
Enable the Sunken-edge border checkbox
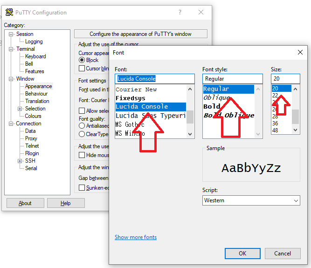click(x=82, y=187)
